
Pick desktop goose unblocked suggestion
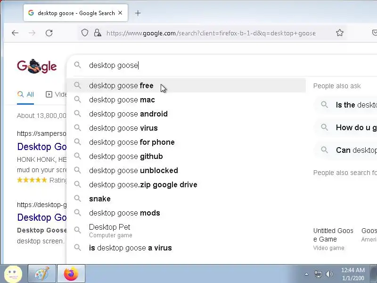tap(186, 170)
